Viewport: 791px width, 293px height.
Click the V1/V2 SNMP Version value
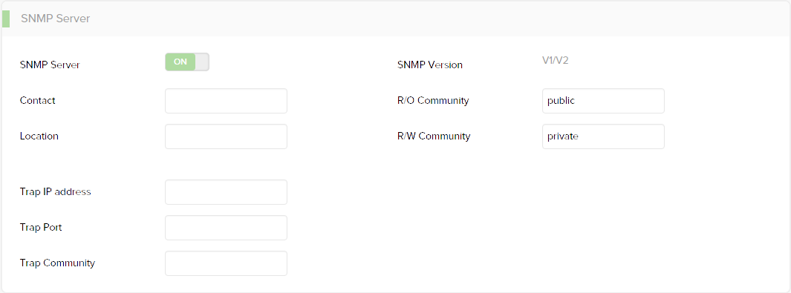pyautogui.click(x=556, y=60)
